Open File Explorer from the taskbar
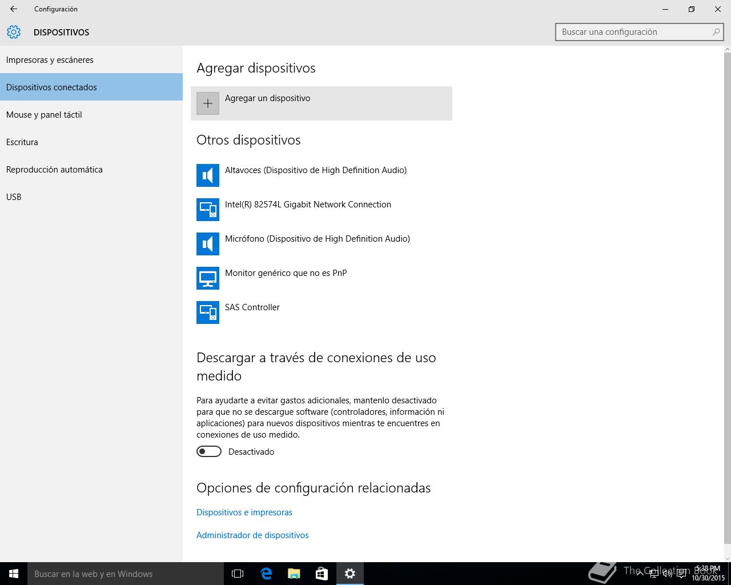This screenshot has width=731, height=585. pos(294,574)
